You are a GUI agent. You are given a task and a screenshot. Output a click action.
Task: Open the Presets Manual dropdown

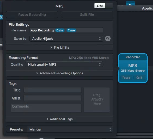point(70,129)
